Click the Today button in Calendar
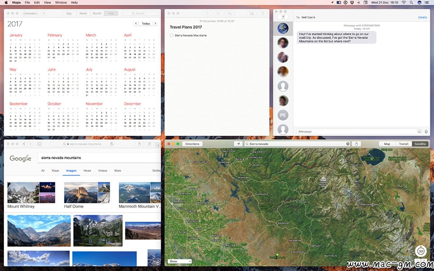This screenshot has width=434, height=271. (145, 23)
